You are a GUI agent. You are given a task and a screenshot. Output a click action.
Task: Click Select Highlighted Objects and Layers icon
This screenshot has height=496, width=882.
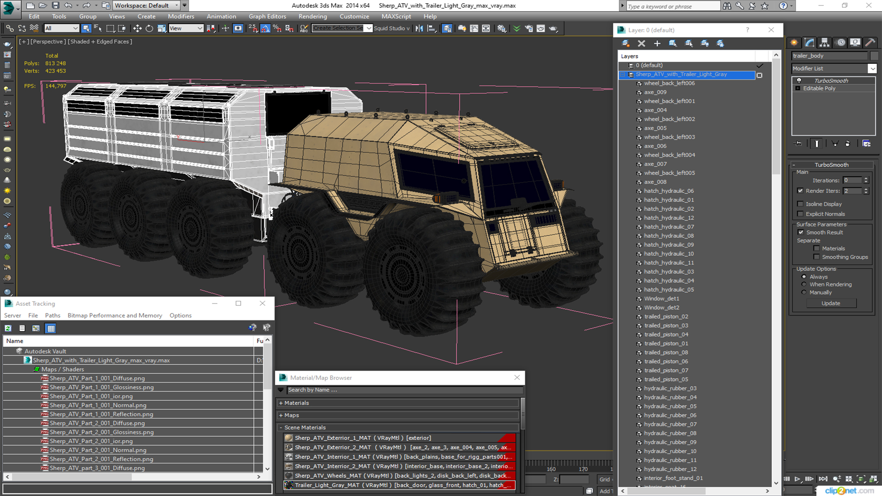673,43
